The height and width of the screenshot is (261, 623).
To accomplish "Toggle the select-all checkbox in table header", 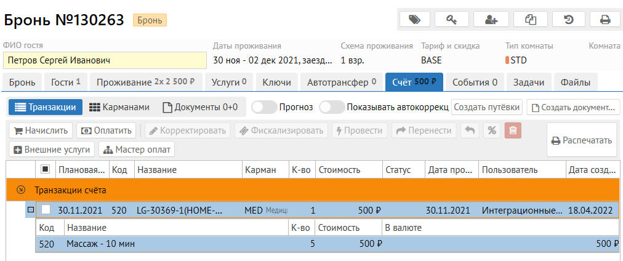I will pyautogui.click(x=45, y=169).
